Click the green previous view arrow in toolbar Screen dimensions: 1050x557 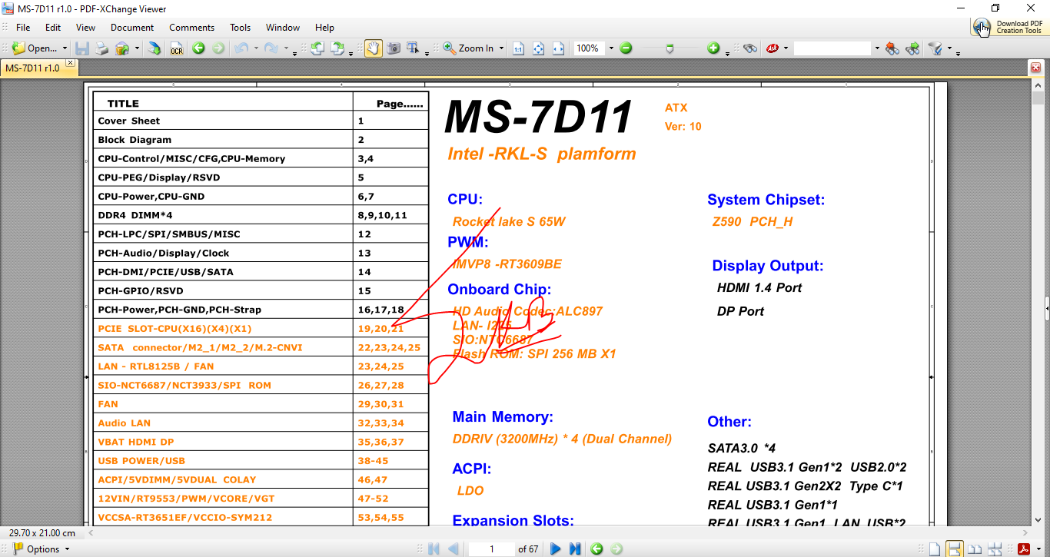click(x=198, y=48)
